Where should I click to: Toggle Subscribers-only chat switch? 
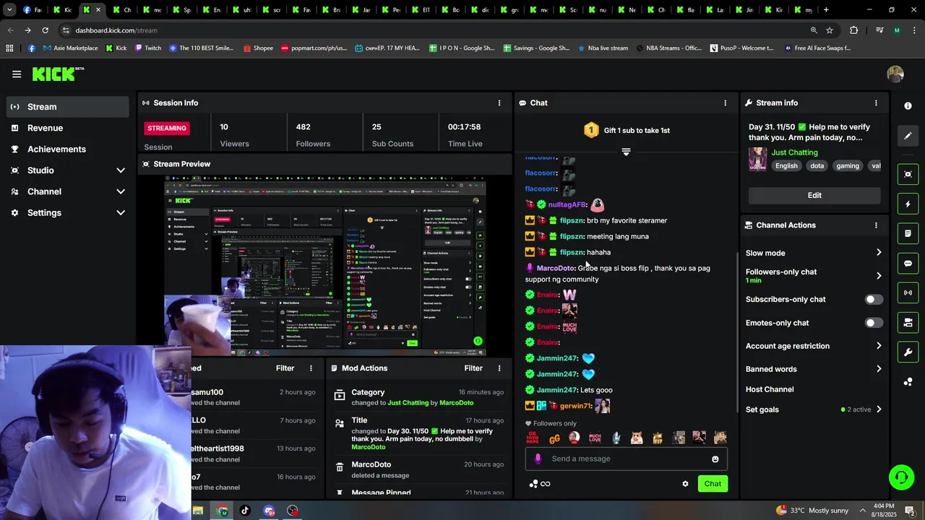pos(874,299)
